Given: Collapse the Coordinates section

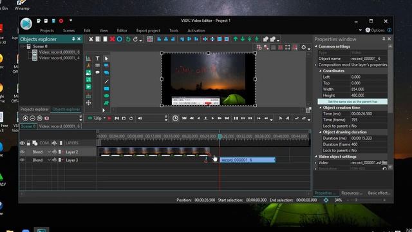Looking at the screenshot, I should click(321, 71).
